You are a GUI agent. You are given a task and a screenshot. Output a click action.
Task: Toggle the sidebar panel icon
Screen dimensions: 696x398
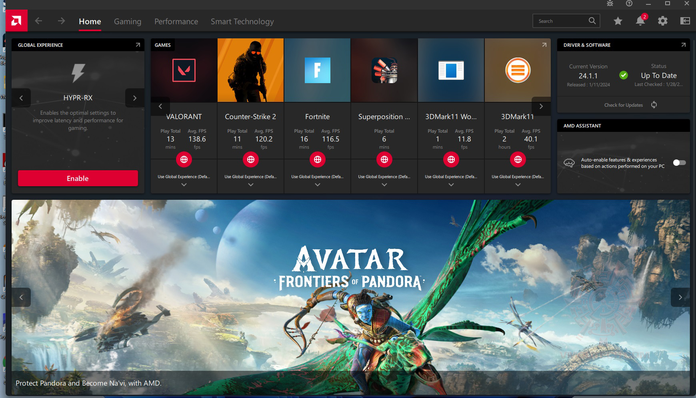tap(685, 21)
